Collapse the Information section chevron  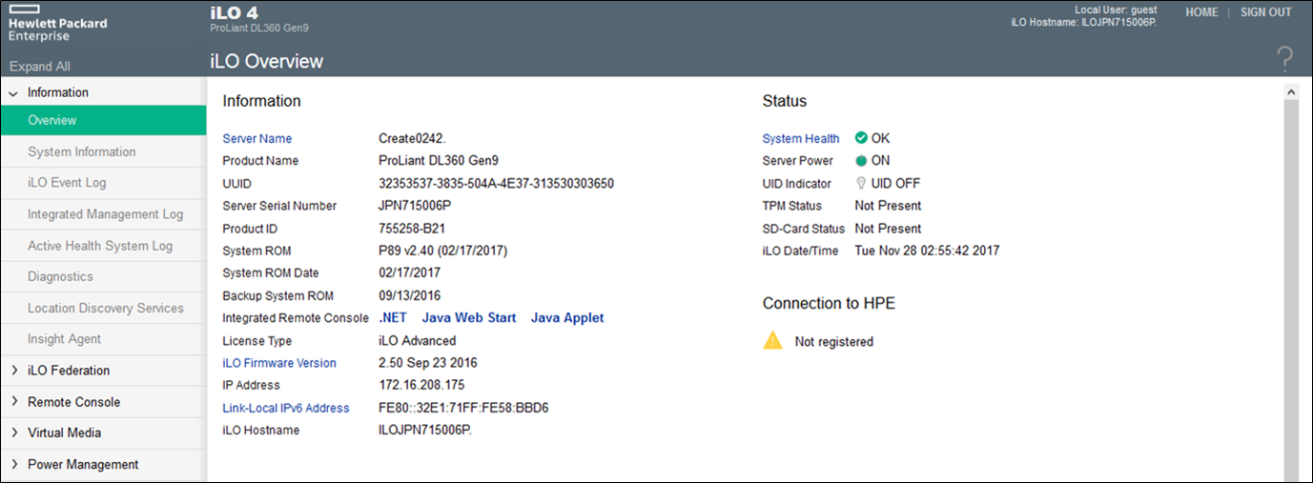[x=13, y=92]
